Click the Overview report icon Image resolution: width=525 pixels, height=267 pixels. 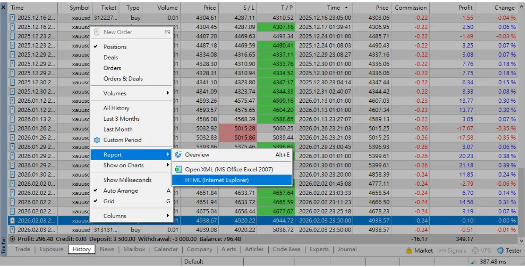pyautogui.click(x=178, y=155)
